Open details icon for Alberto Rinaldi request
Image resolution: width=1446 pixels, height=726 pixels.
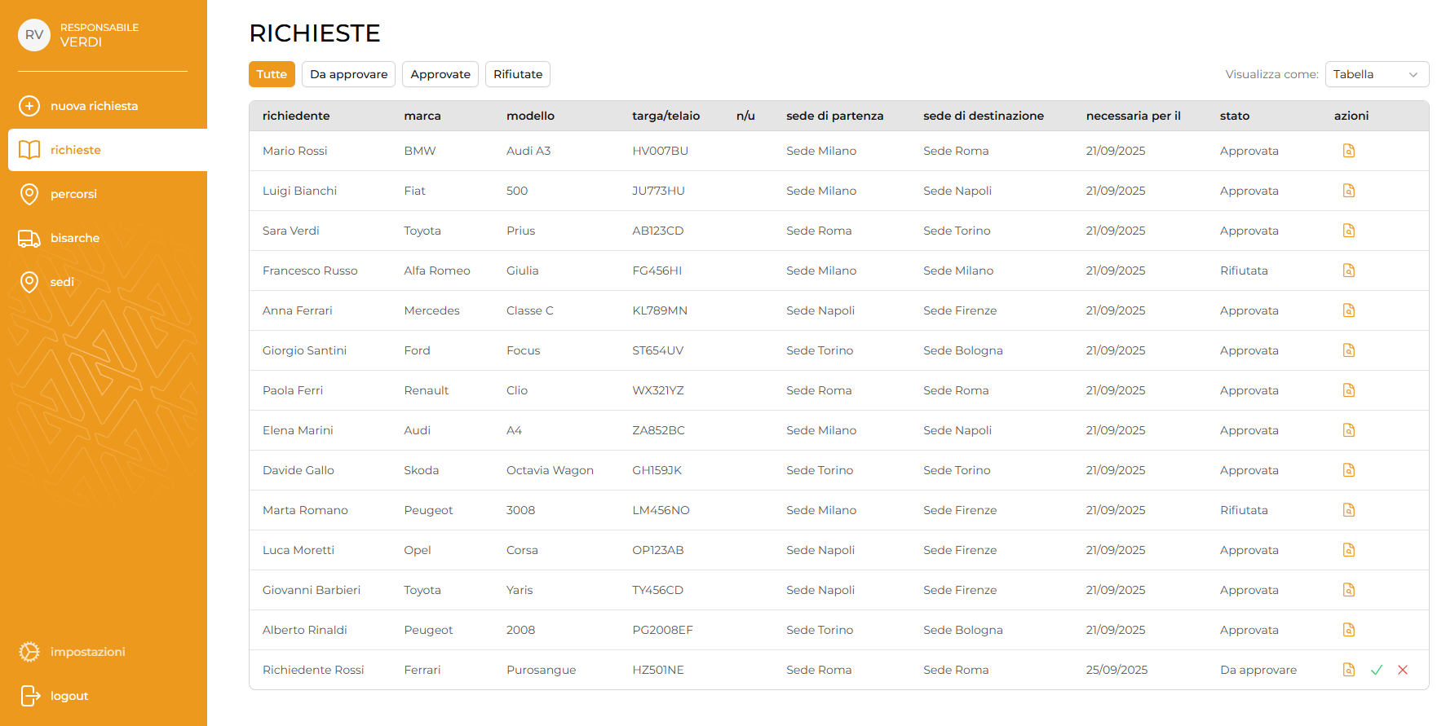(1349, 630)
